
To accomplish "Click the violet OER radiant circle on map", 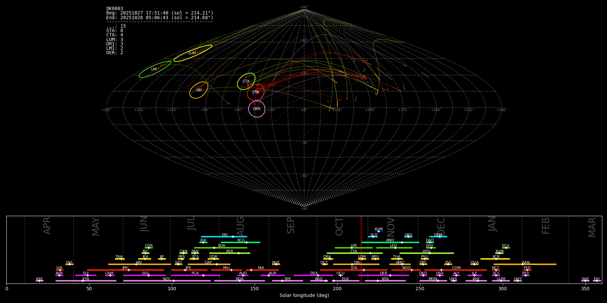I will (257, 109).
